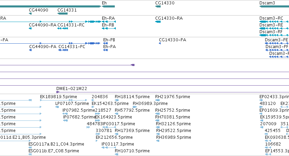Select transcript Eh-RB
The image size is (289, 156).
click(x=109, y=28)
